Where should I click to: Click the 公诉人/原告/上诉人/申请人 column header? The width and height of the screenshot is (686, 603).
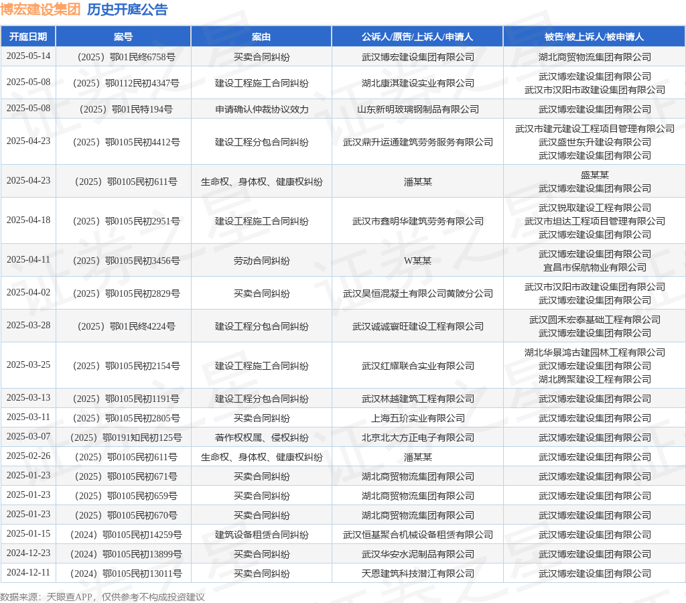(x=417, y=37)
